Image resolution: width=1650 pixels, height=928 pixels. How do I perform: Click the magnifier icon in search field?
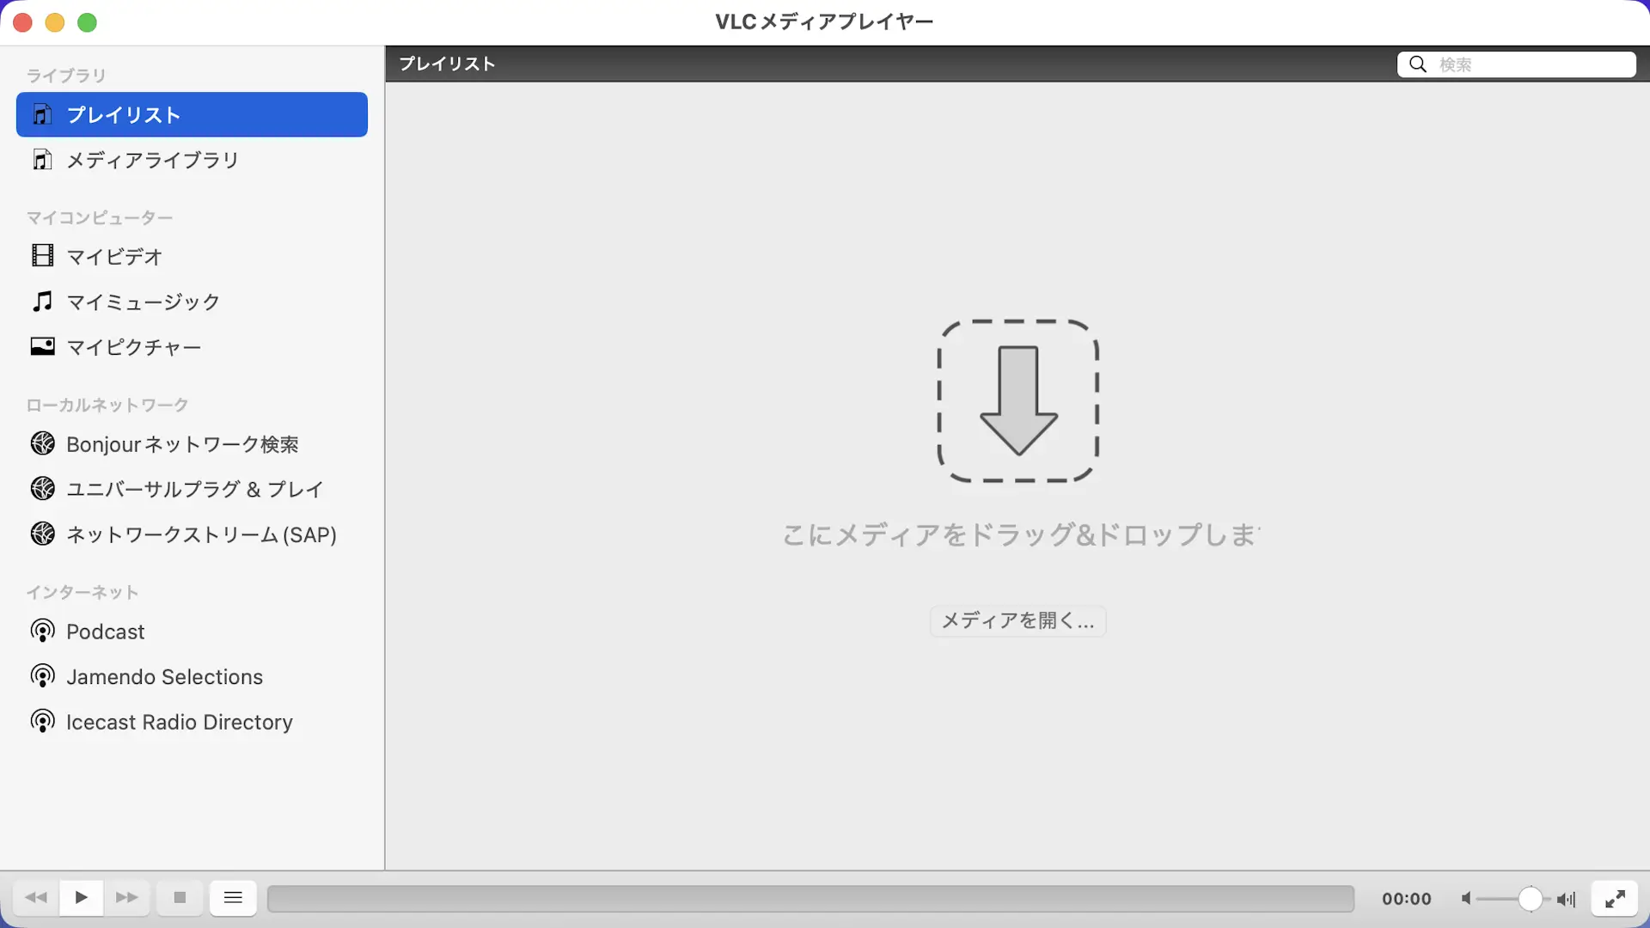point(1418,64)
